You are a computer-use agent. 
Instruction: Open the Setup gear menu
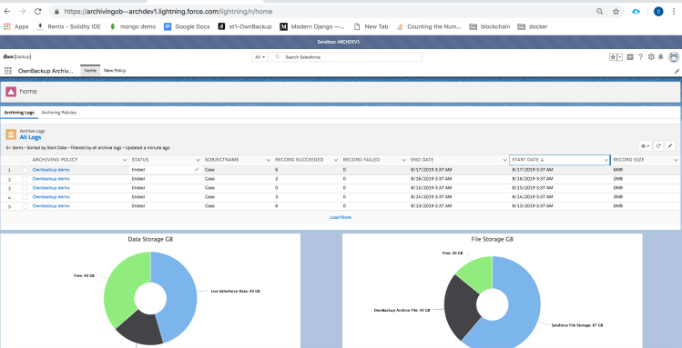[x=651, y=57]
